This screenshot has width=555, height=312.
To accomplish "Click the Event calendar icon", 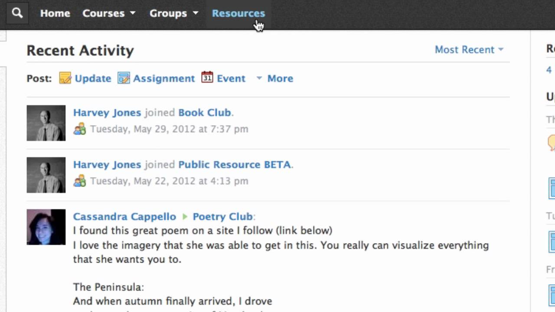I will [x=207, y=78].
